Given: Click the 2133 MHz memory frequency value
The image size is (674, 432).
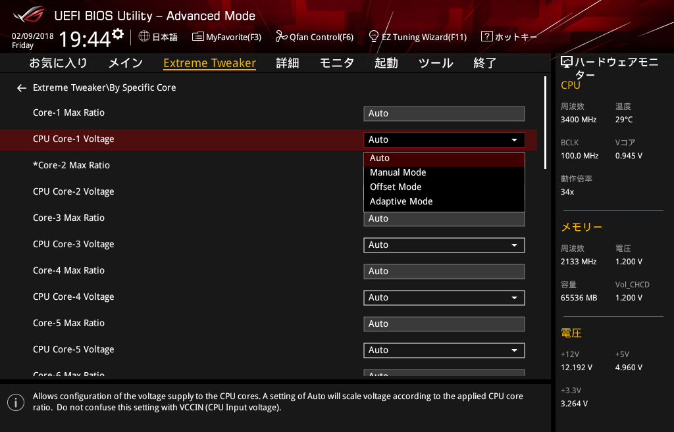Looking at the screenshot, I should 579,262.
